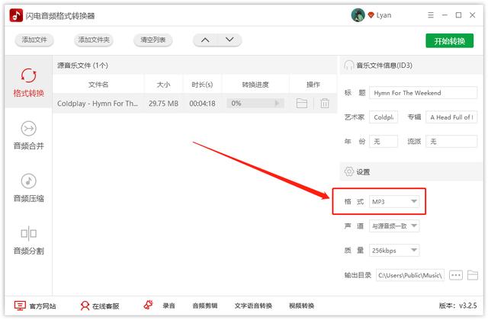This screenshot has height=320, width=488.
Task: Open the 格式 MP3 format dropdown
Action: click(x=394, y=201)
